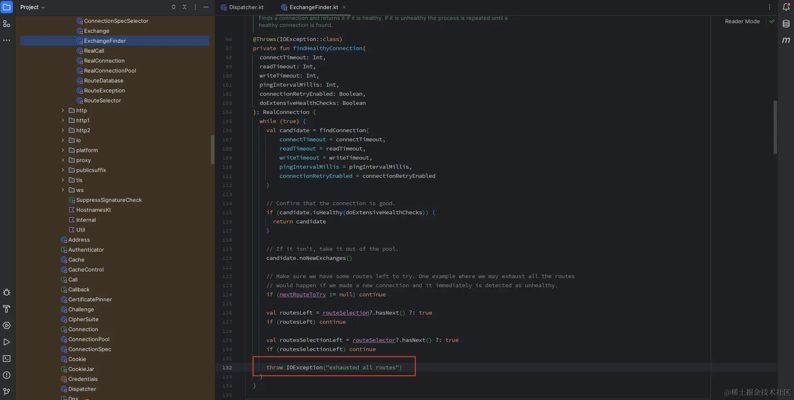Show more tool windows via the ellipsis

click(7, 40)
